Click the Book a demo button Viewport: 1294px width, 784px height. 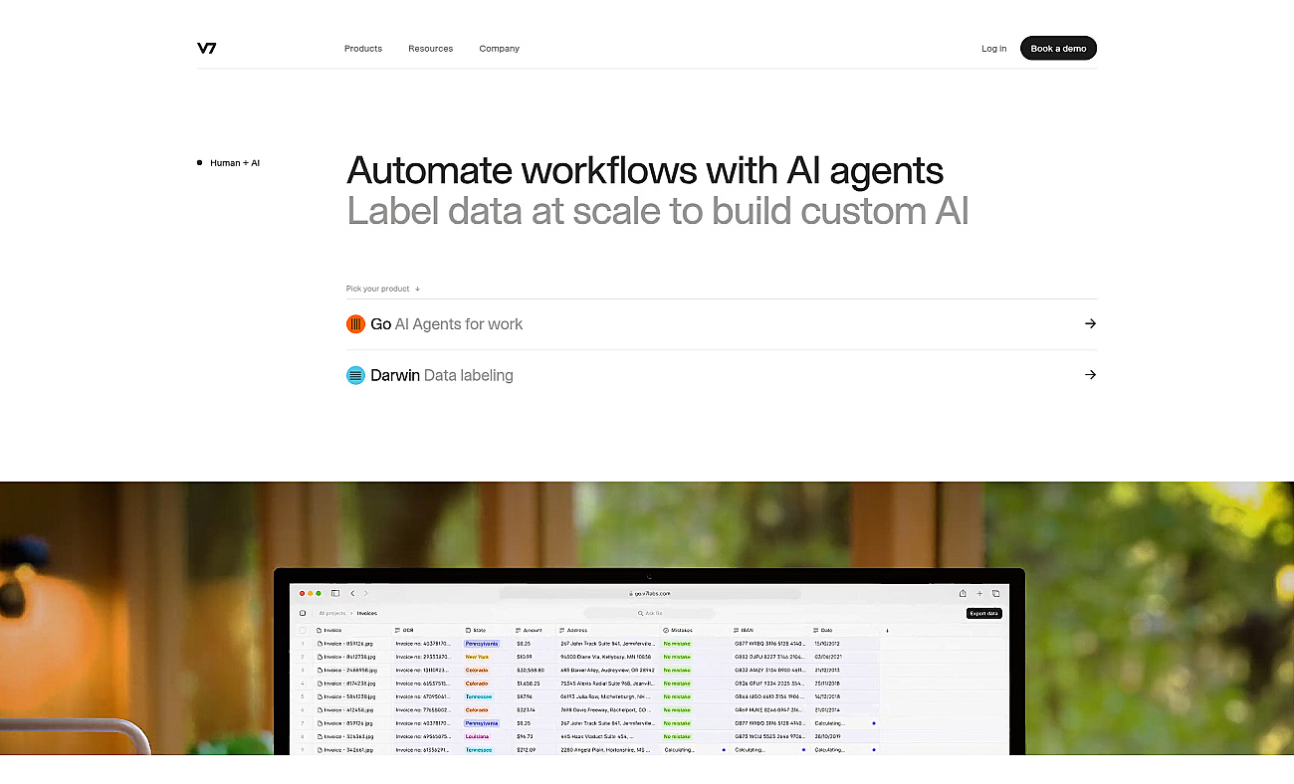[x=1058, y=48]
